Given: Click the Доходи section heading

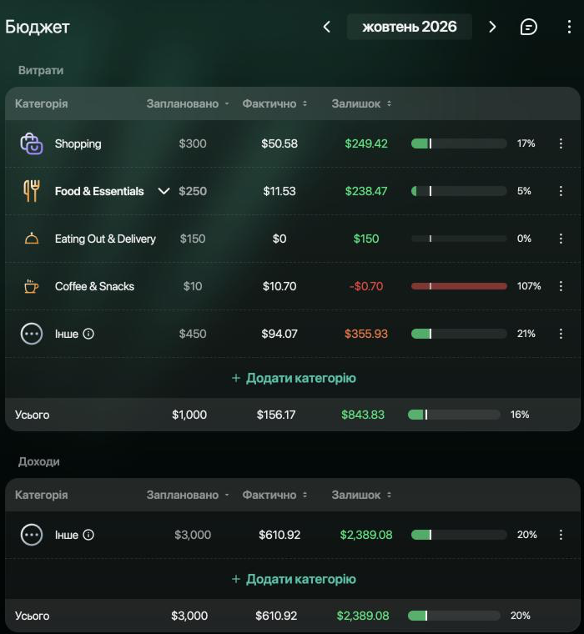Looking at the screenshot, I should pos(39,462).
